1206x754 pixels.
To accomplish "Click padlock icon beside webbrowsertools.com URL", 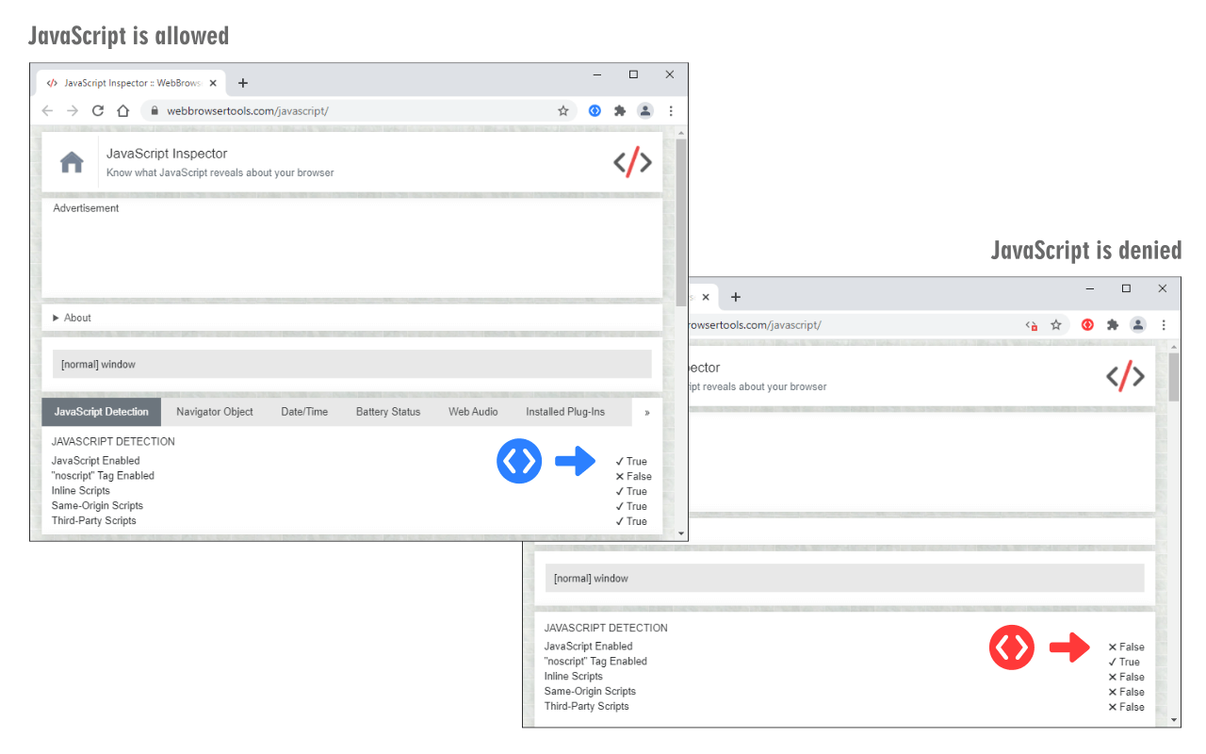I will [155, 110].
